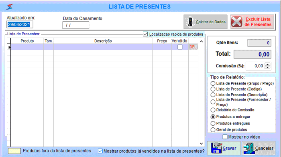Choose Geral de produtos report option
Viewport: 281px width, 157px height.
click(x=213, y=130)
